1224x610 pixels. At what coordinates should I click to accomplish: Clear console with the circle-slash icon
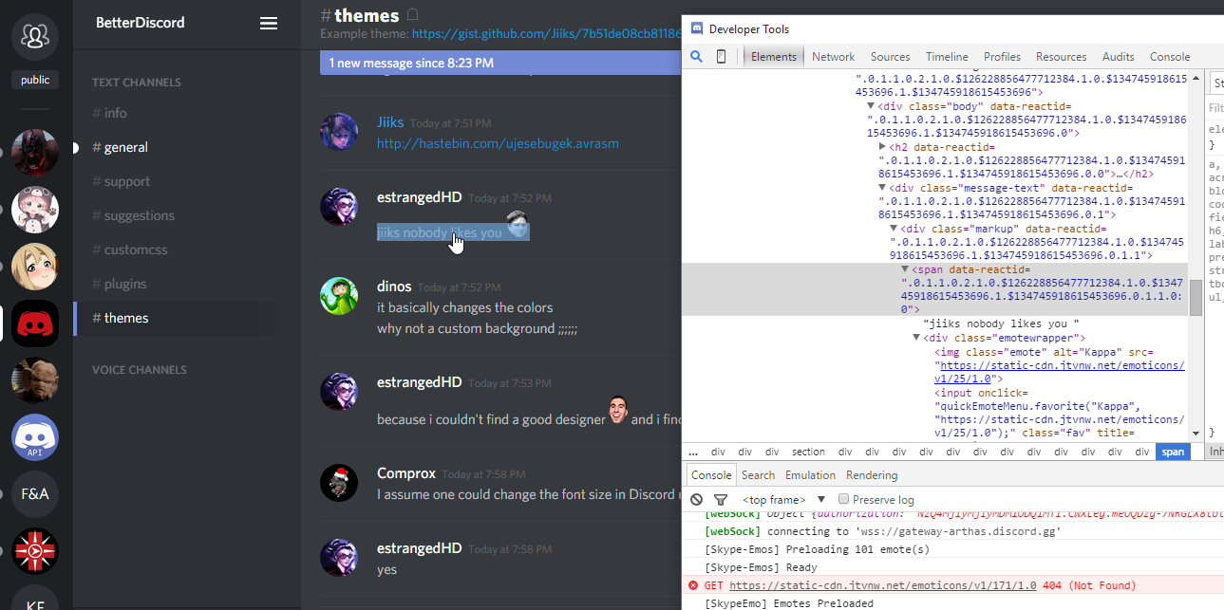(697, 499)
